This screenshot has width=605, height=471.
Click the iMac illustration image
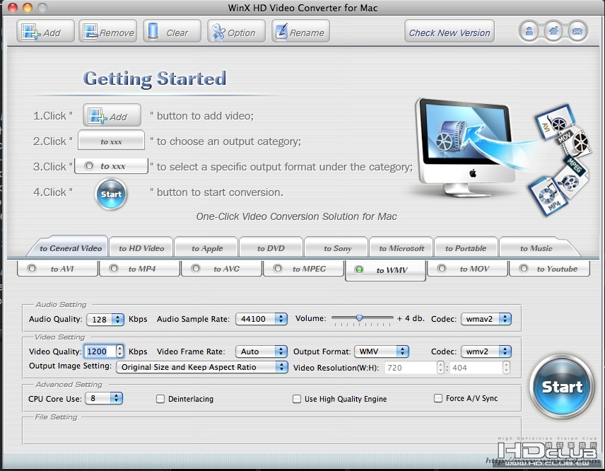[x=467, y=146]
